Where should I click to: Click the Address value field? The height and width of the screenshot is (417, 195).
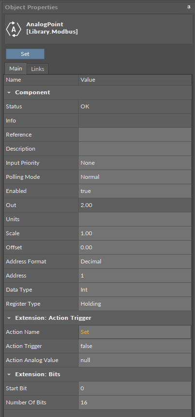pos(135,276)
